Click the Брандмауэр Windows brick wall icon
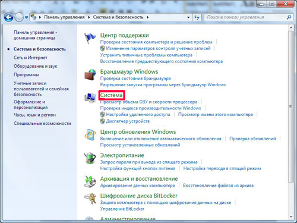The image size is (297, 223). (90, 74)
